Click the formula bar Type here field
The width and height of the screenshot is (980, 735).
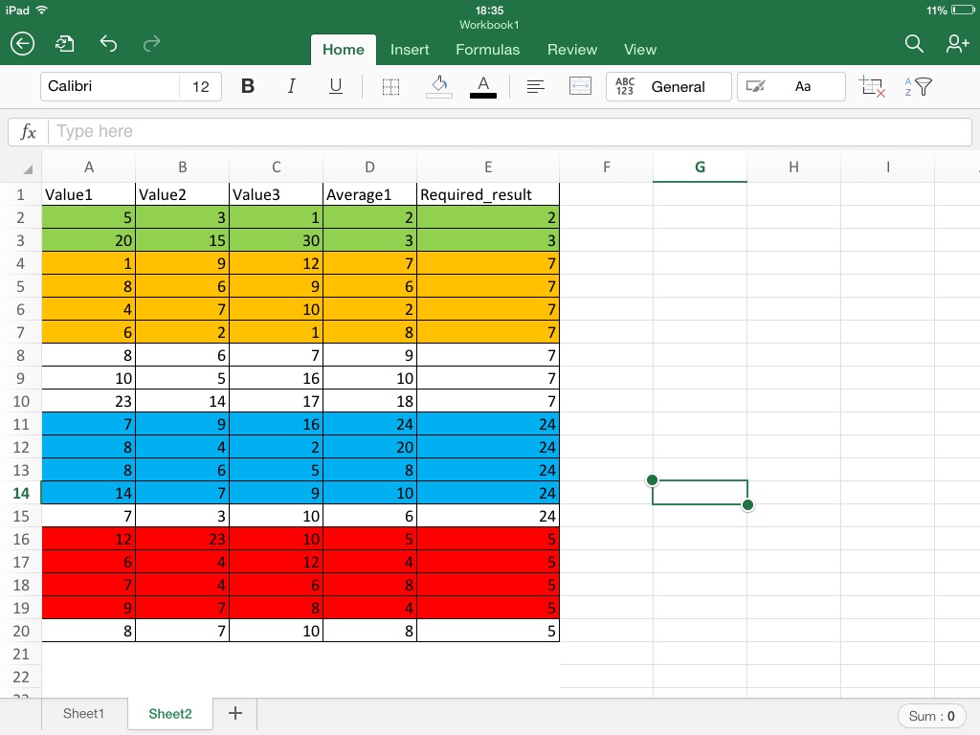(x=287, y=131)
